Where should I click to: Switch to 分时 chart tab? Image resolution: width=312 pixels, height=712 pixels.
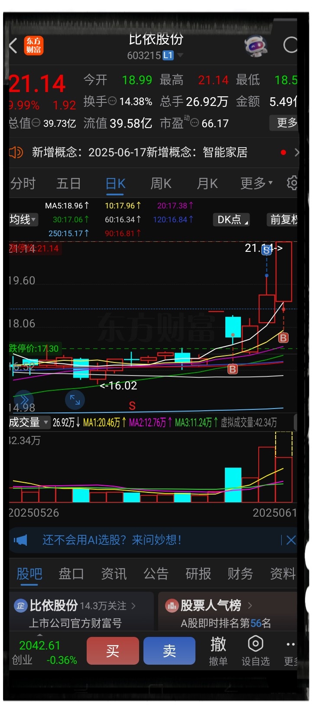coord(23,184)
